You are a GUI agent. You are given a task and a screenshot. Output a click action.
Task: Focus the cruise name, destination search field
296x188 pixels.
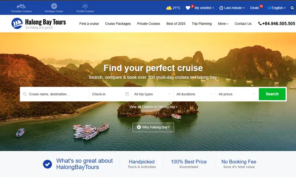[x=54, y=94]
